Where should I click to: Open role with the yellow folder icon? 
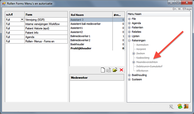click(x=115, y=70)
